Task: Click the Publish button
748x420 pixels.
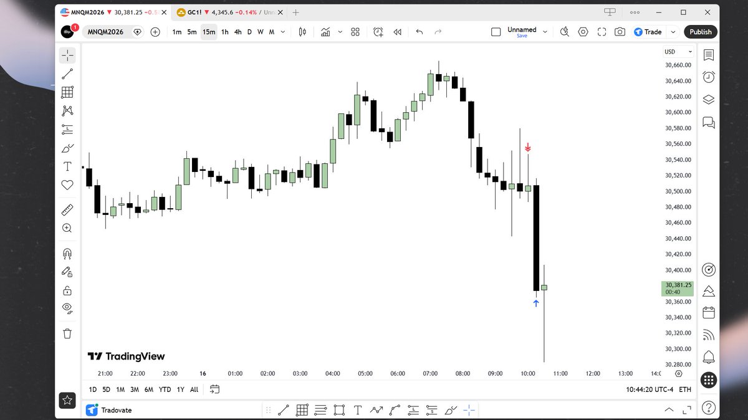Action: [x=701, y=32]
